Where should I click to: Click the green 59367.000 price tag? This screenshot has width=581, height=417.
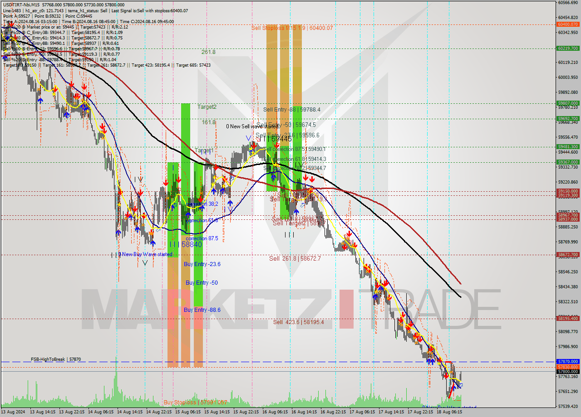[567, 162]
